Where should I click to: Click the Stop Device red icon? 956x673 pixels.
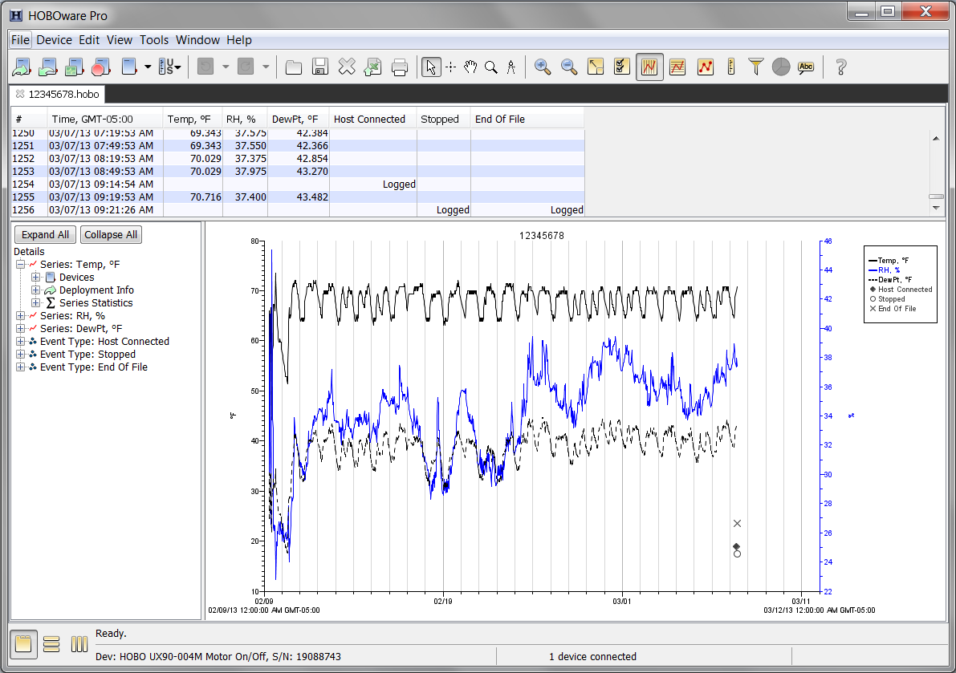point(101,67)
